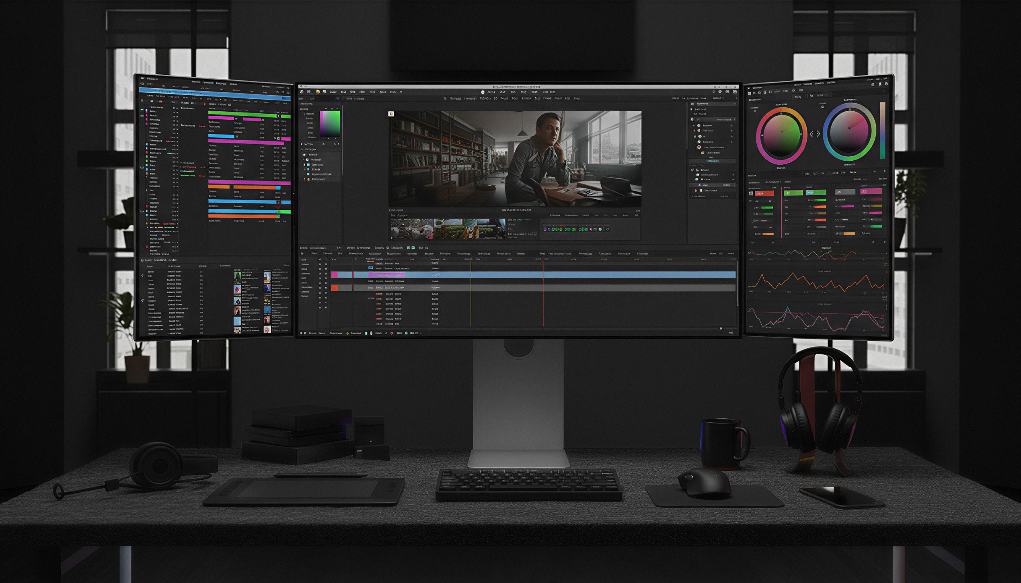Click the orange badge icon on the preview corner
1021x583 pixels.
coord(391,114)
